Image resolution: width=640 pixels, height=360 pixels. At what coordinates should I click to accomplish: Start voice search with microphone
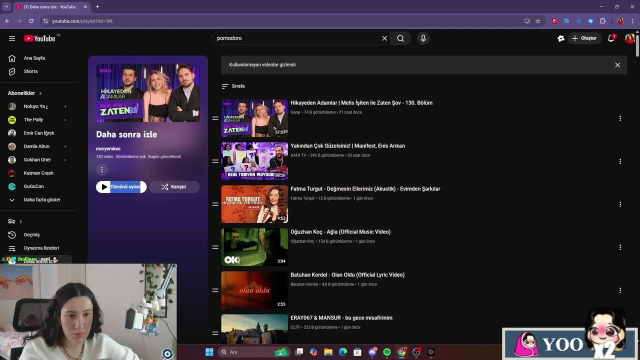pos(423,38)
